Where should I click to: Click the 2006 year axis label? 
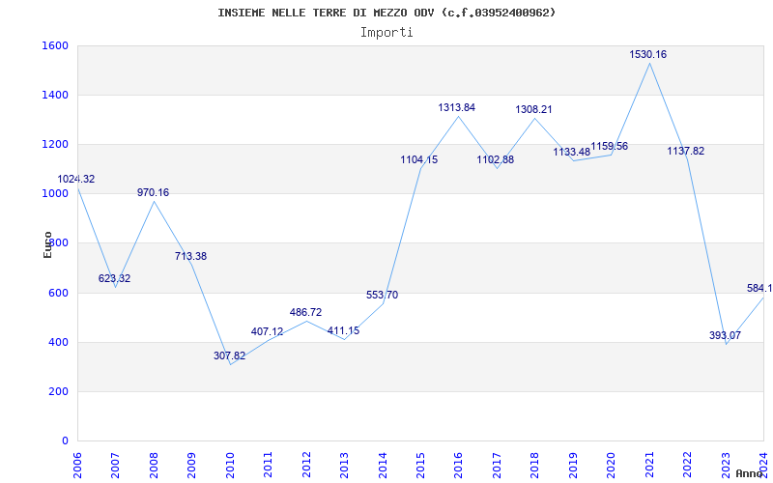click(77, 465)
